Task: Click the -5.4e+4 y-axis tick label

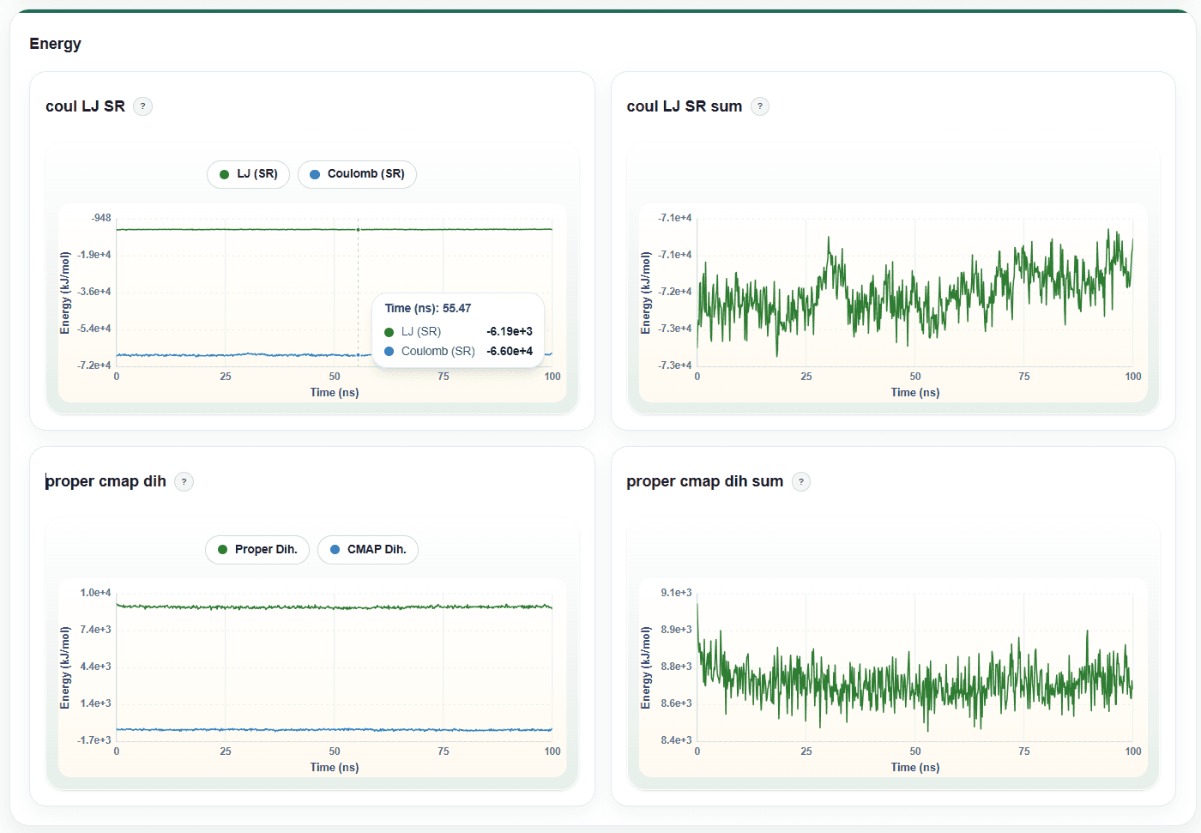Action: click(x=94, y=329)
